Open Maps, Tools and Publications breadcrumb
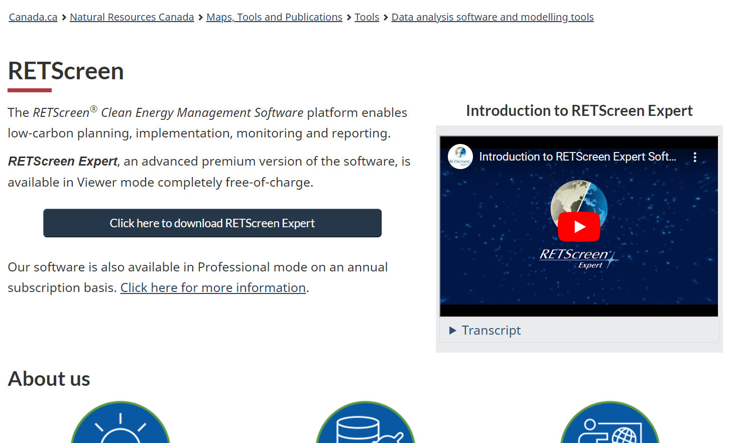The height and width of the screenshot is (443, 729). coord(274,17)
